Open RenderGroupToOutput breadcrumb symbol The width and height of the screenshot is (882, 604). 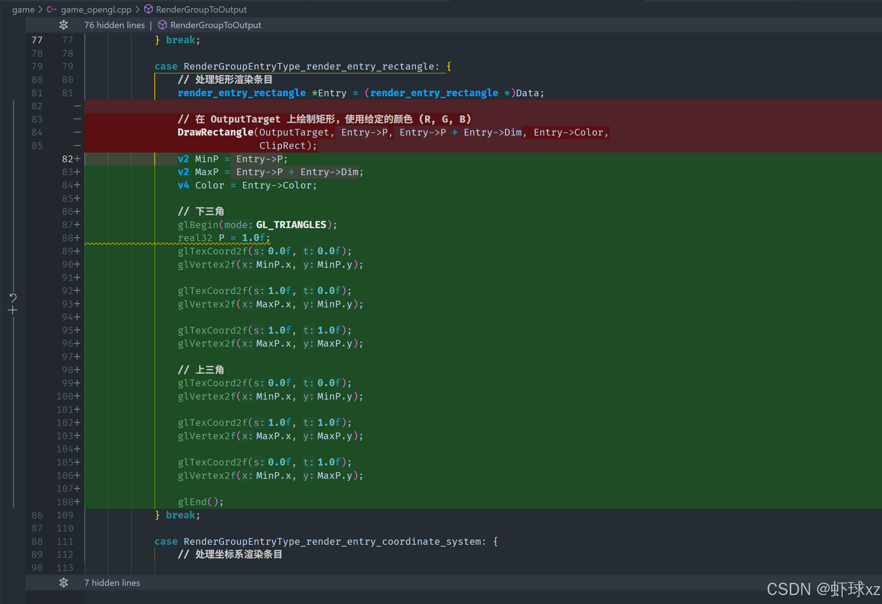pos(201,10)
